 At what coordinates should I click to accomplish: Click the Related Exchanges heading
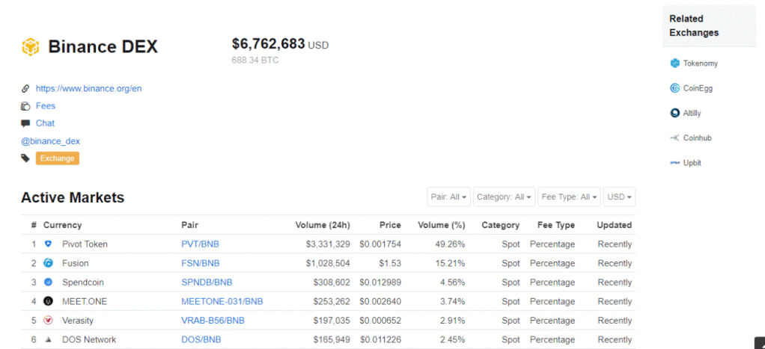694,26
